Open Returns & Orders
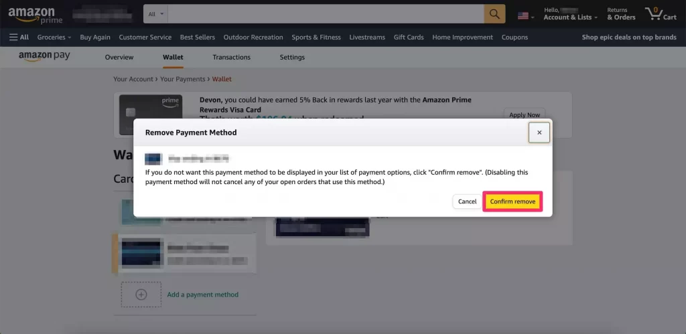 621,14
